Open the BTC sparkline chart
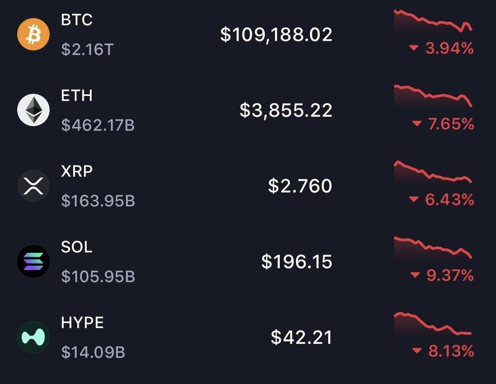This screenshot has height=384, width=496. [433, 21]
